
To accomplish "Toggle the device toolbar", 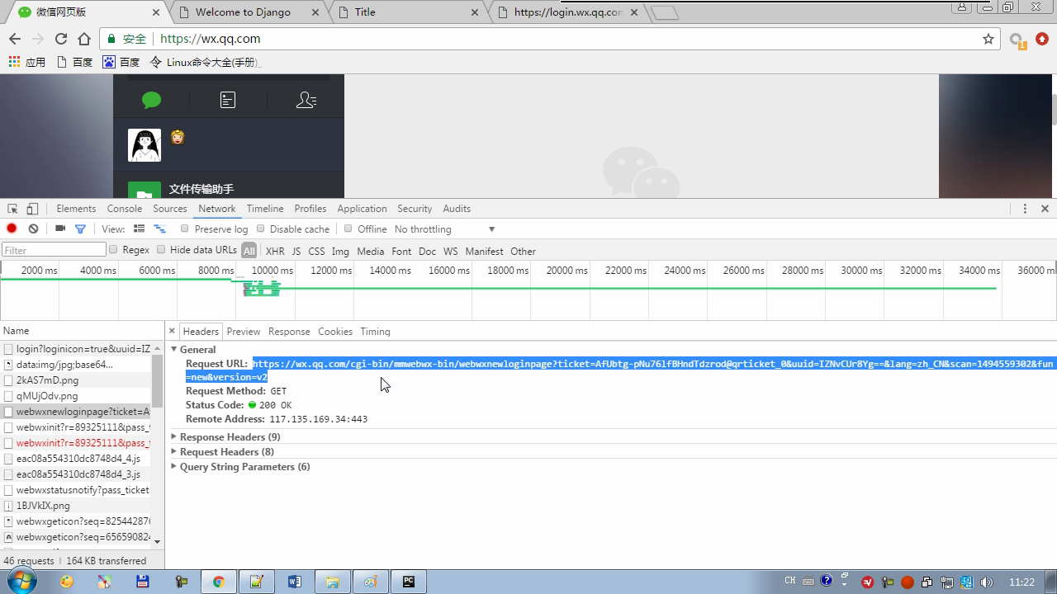I will 32,209.
